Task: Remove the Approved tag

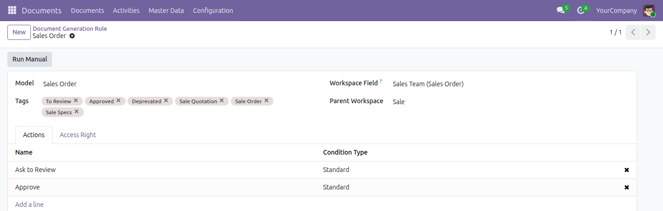Action: point(118,100)
